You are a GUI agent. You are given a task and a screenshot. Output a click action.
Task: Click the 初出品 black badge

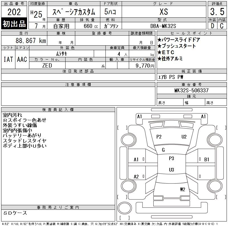pyautogui.click(x=14, y=24)
